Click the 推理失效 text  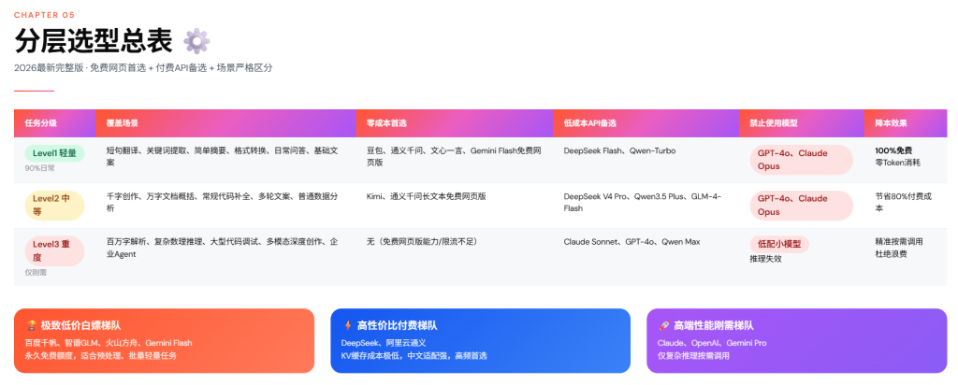click(765, 259)
